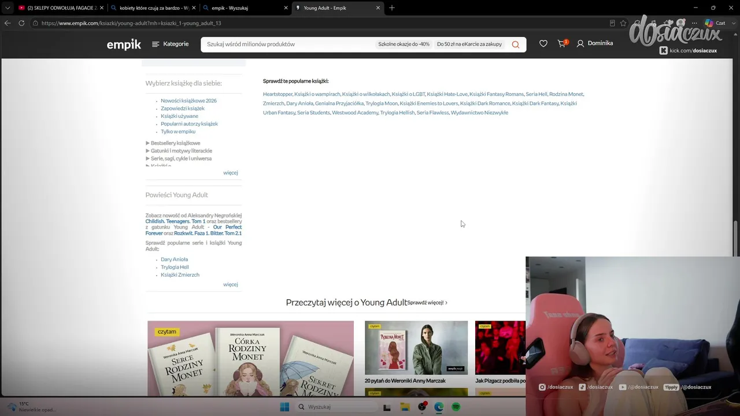The image size is (740, 416).
Task: Open the Dominika account menu
Action: [x=595, y=43]
